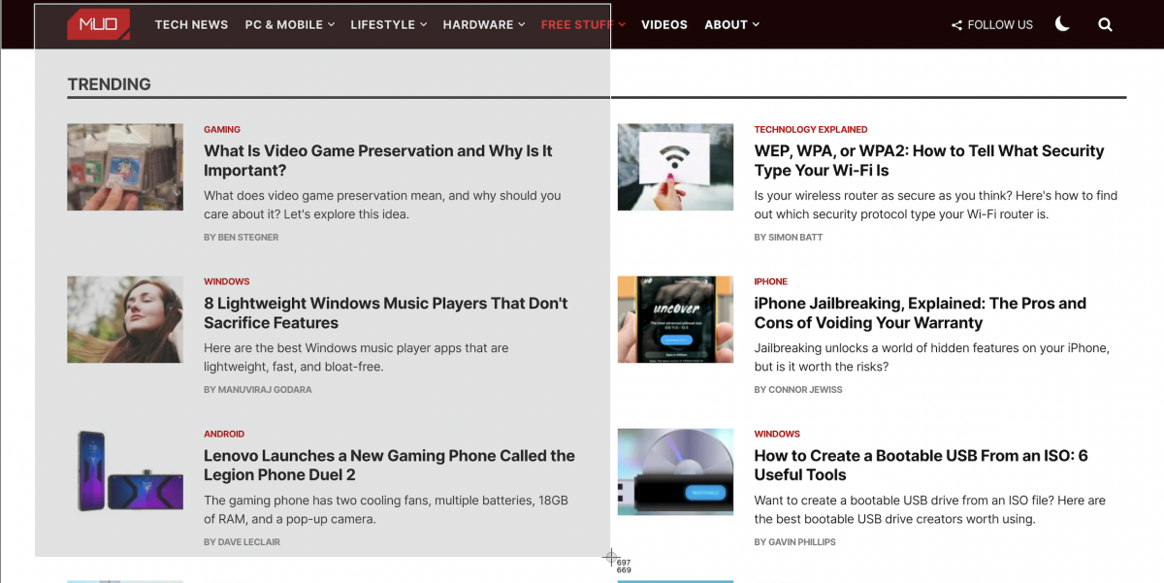Click the share icon next to FOLLOW US

click(955, 24)
